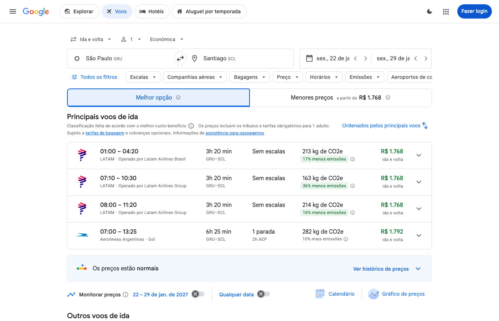
Task: Show emissions info for 214 kg flight
Action: point(353,213)
